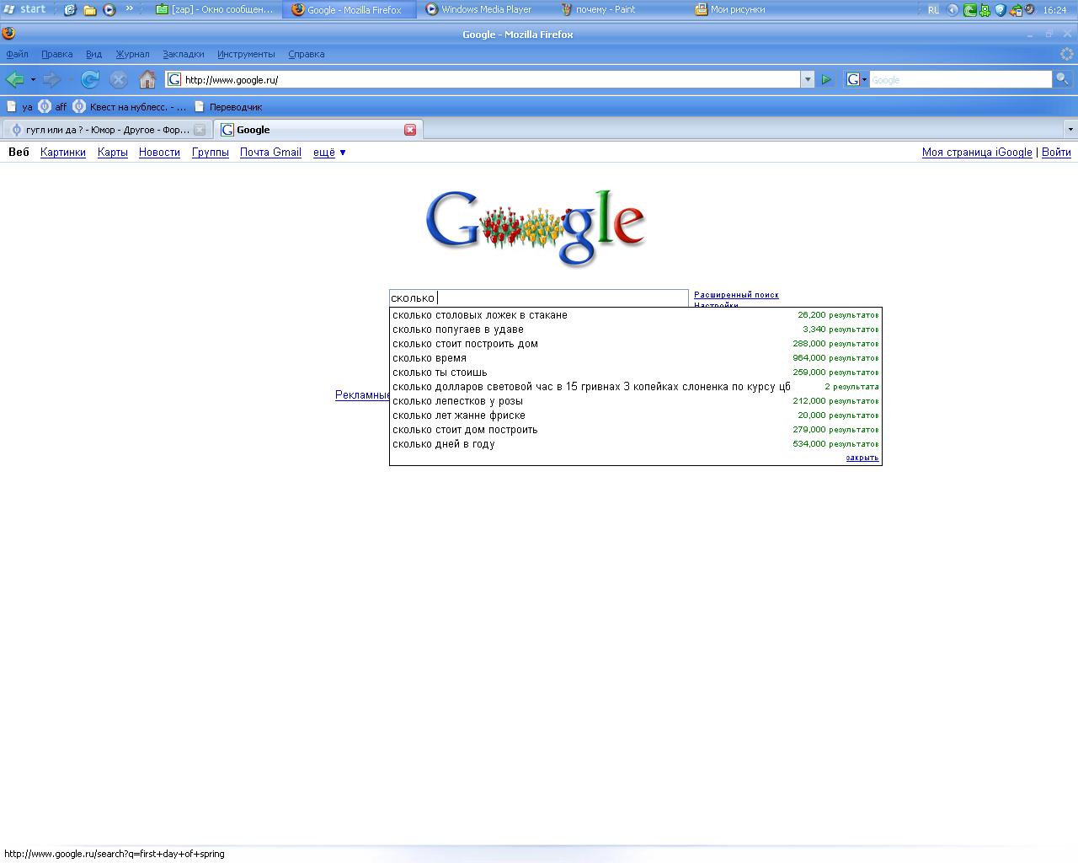Open the Почта Gmail link
1078x863 pixels.
click(x=270, y=153)
